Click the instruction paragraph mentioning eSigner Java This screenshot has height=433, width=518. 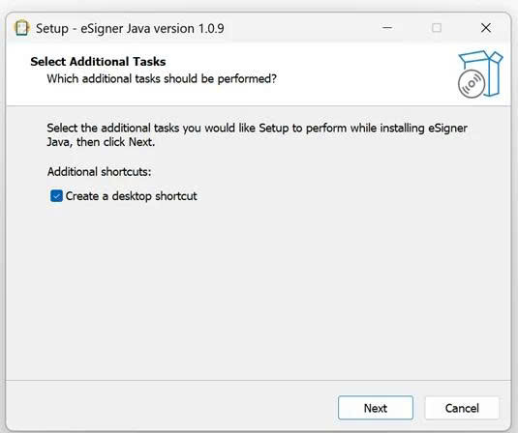(257, 135)
